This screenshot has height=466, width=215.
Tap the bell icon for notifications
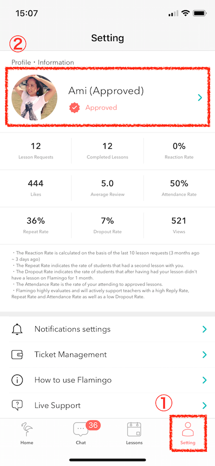click(x=17, y=329)
